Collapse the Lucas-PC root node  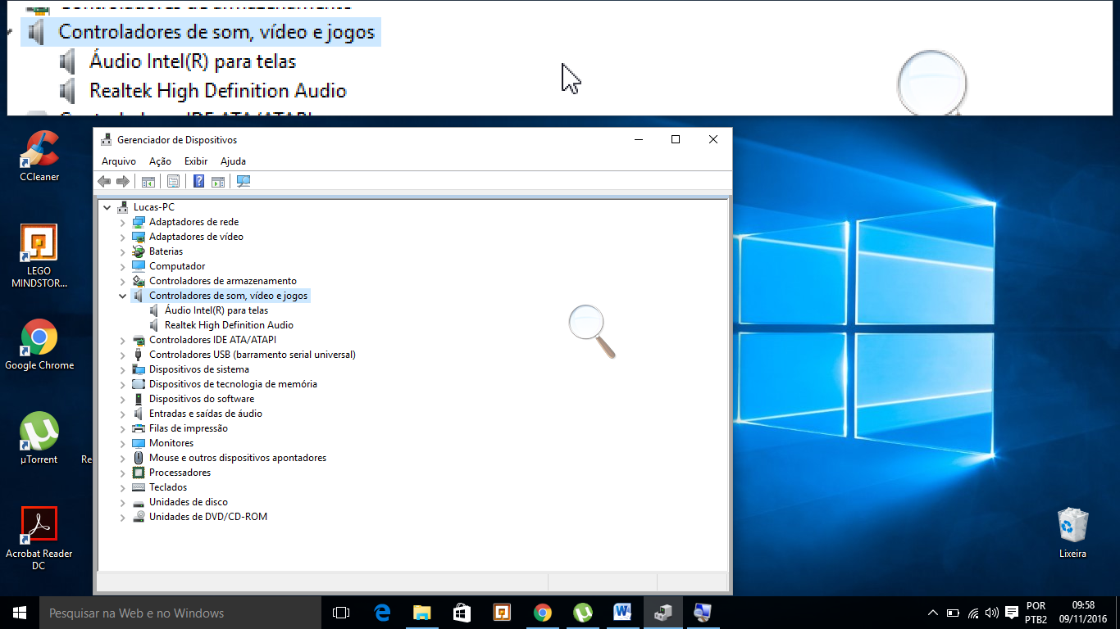107,207
